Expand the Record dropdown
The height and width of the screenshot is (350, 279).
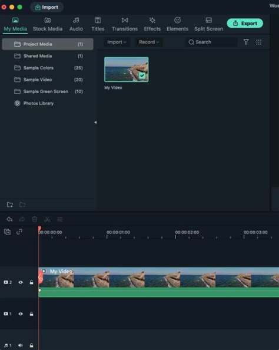click(x=149, y=42)
